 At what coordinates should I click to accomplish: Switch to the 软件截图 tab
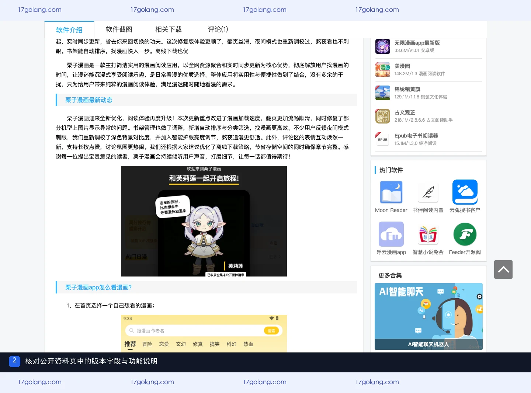[119, 29]
